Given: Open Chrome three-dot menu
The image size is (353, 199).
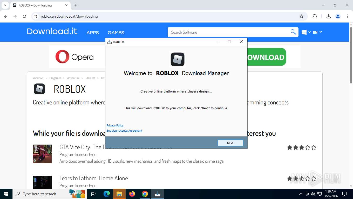Looking at the screenshot, I should coord(347,16).
